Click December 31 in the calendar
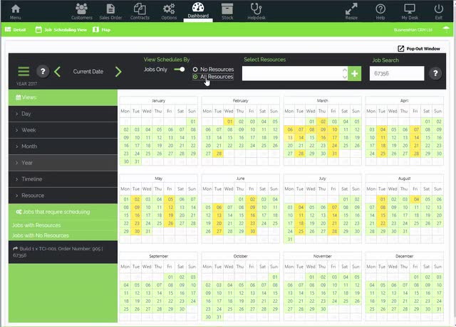456x327 pixels. [439, 309]
